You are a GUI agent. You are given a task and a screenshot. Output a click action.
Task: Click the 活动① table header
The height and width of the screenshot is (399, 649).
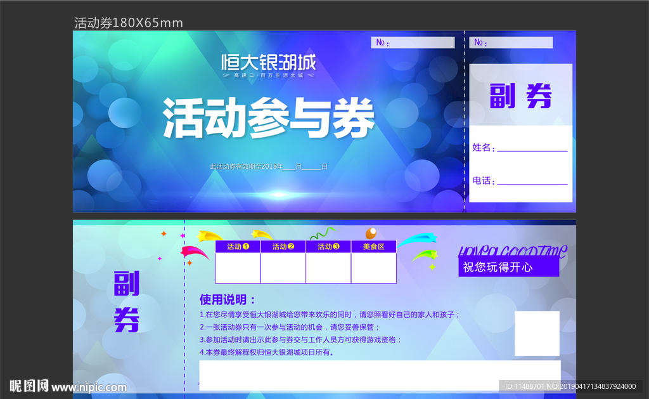click(x=238, y=247)
